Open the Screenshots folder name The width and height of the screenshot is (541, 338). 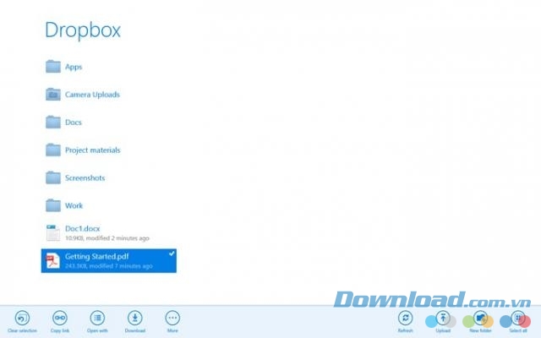[85, 178]
